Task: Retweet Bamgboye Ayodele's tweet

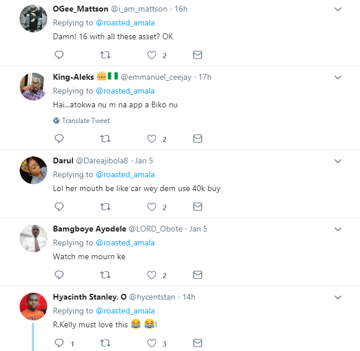Action: click(105, 275)
